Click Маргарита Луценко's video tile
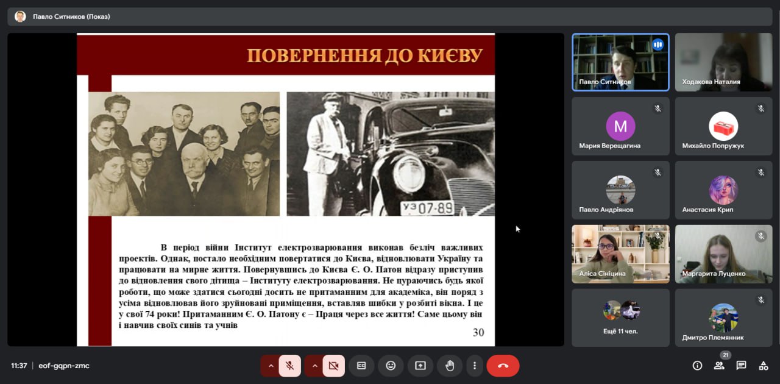 click(723, 254)
